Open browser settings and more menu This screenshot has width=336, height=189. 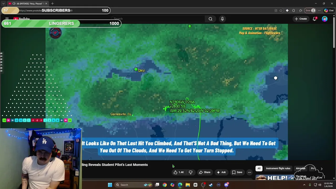(x=319, y=10)
